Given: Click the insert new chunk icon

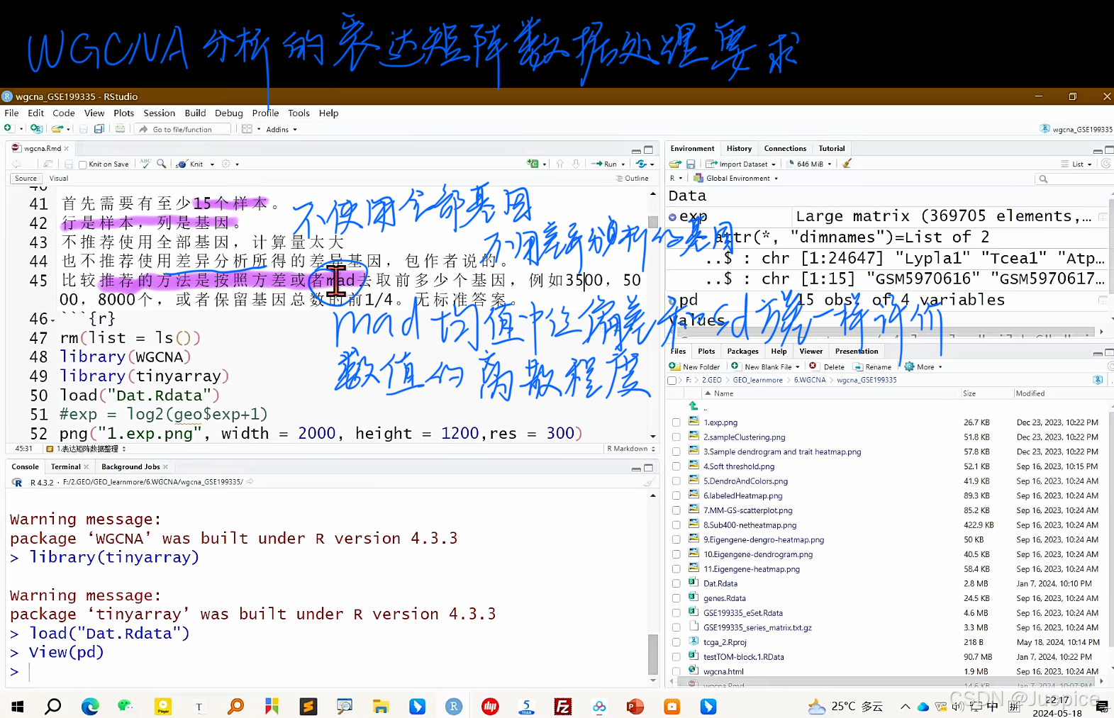Looking at the screenshot, I should click(x=533, y=164).
